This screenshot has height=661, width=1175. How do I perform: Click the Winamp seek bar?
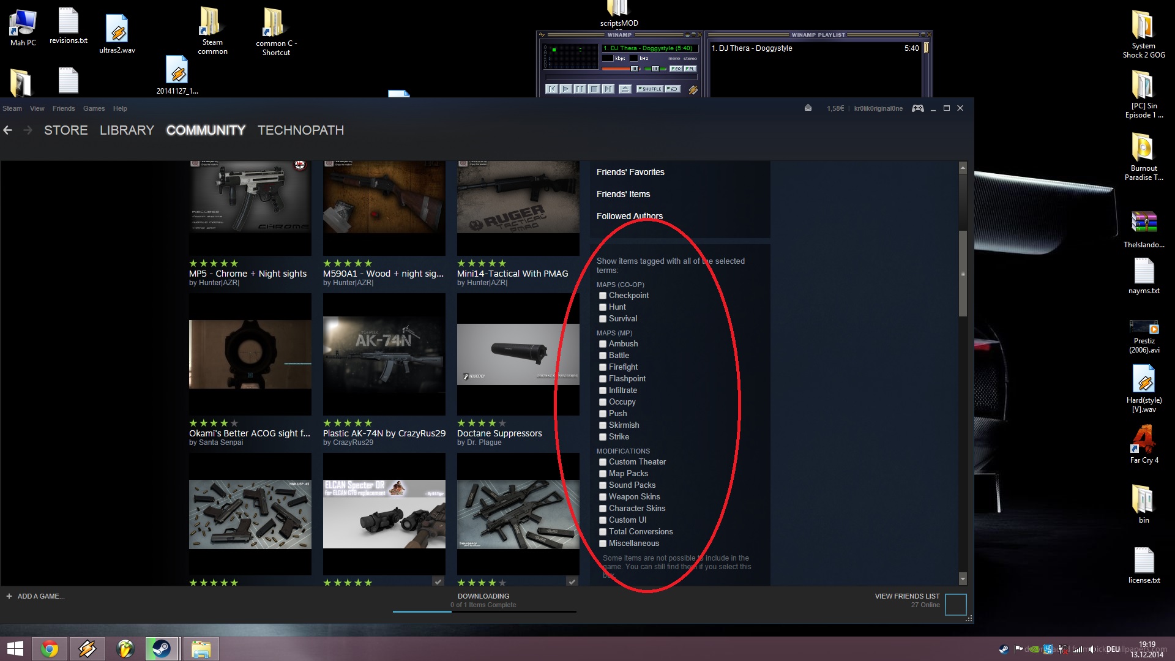621,78
